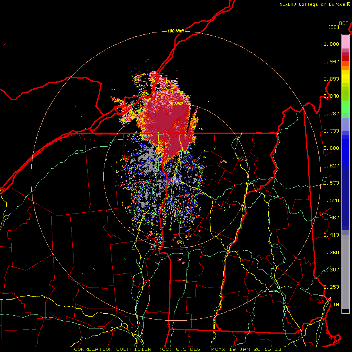
Task: Click the TH threshold label
Action: coord(336,304)
